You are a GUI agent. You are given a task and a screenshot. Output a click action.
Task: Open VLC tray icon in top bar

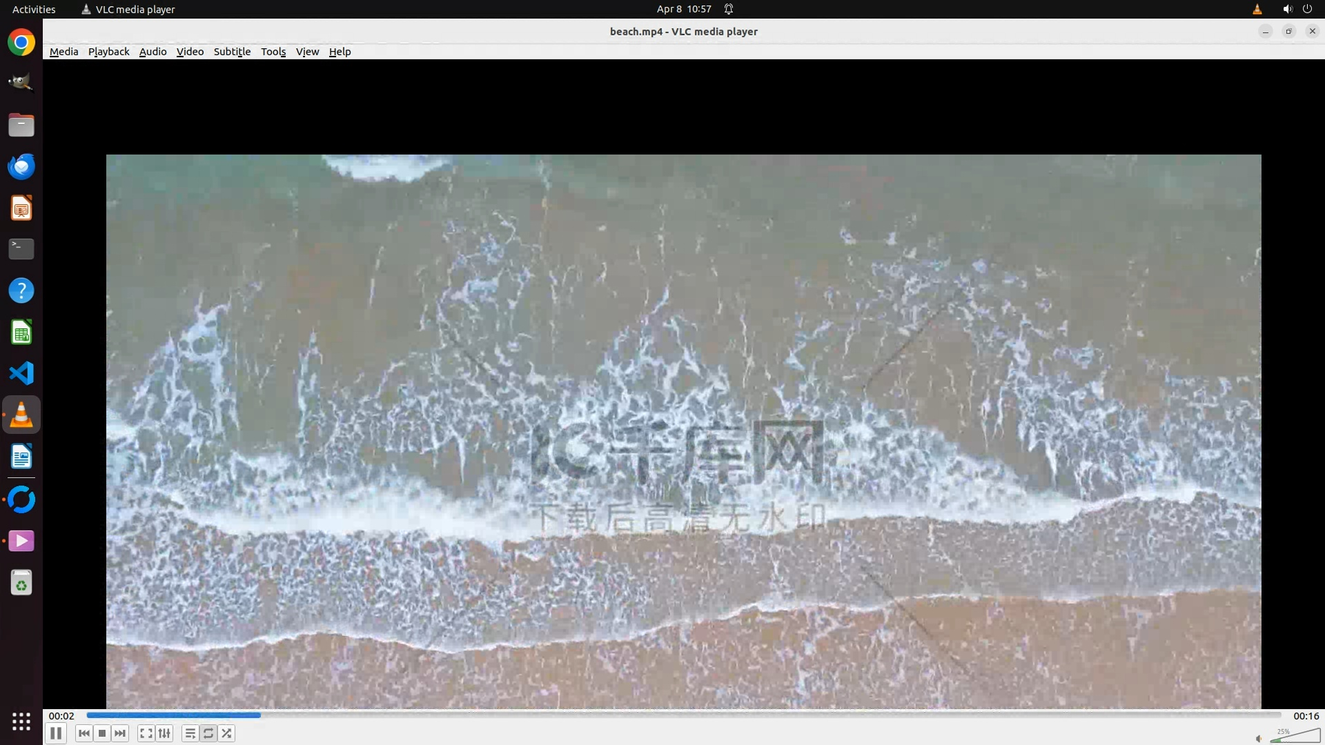click(x=1257, y=9)
